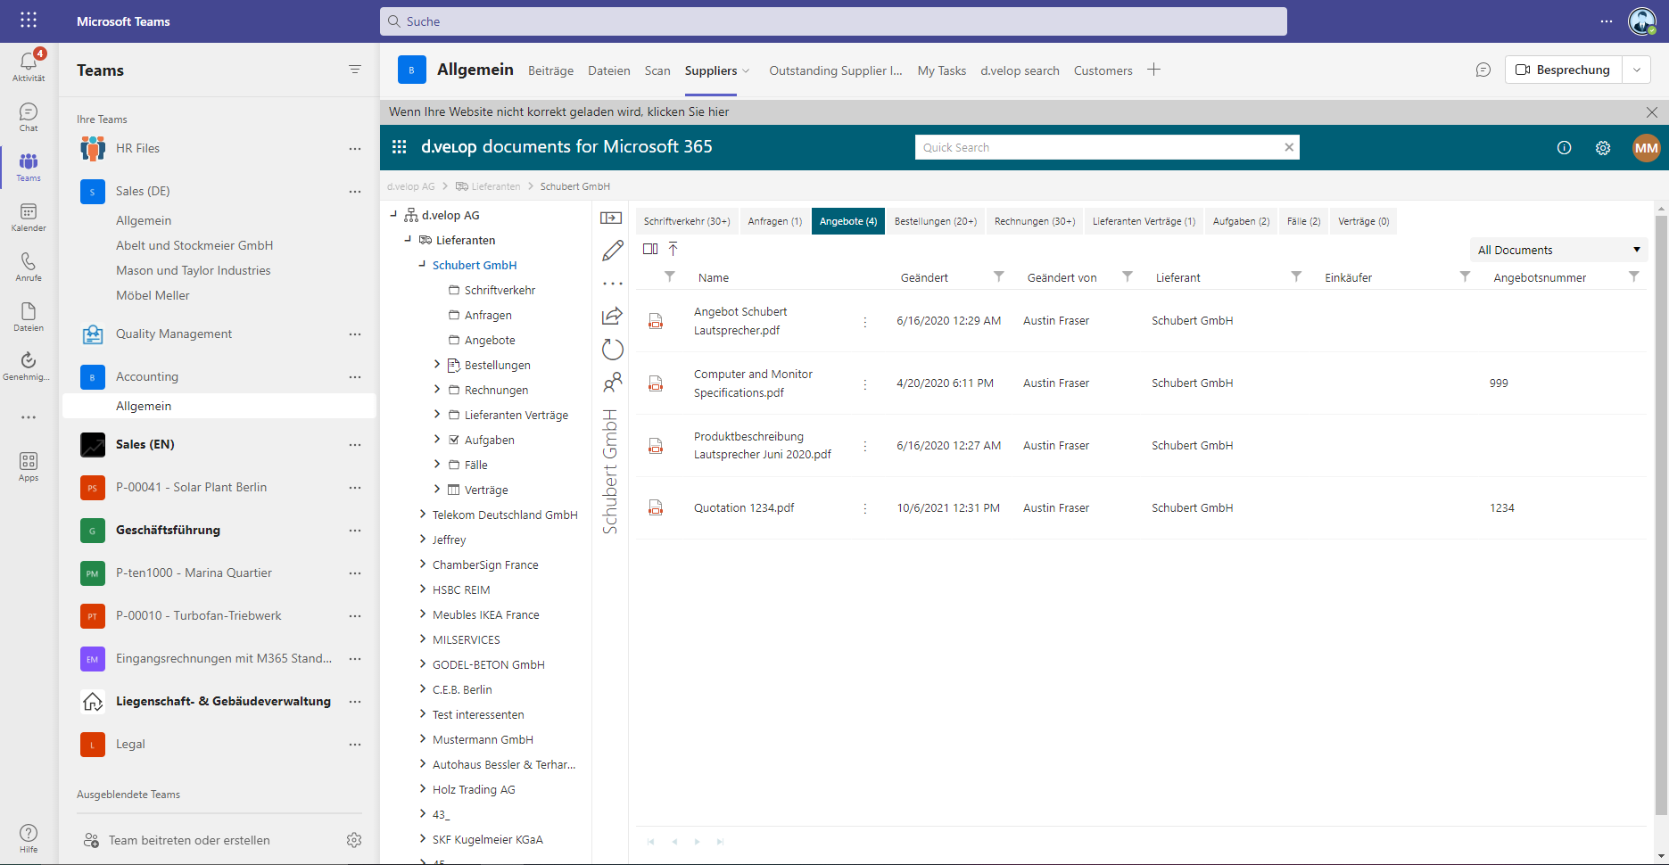This screenshot has width=1669, height=865.
Task: Open the tab conversation chat icon
Action: (1483, 70)
